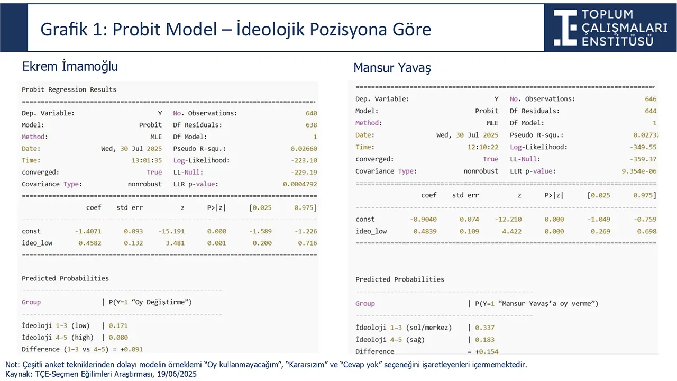Viewport: 677px width, 381px height.
Task: Click const coefficient -1.4071
Action: (x=88, y=231)
